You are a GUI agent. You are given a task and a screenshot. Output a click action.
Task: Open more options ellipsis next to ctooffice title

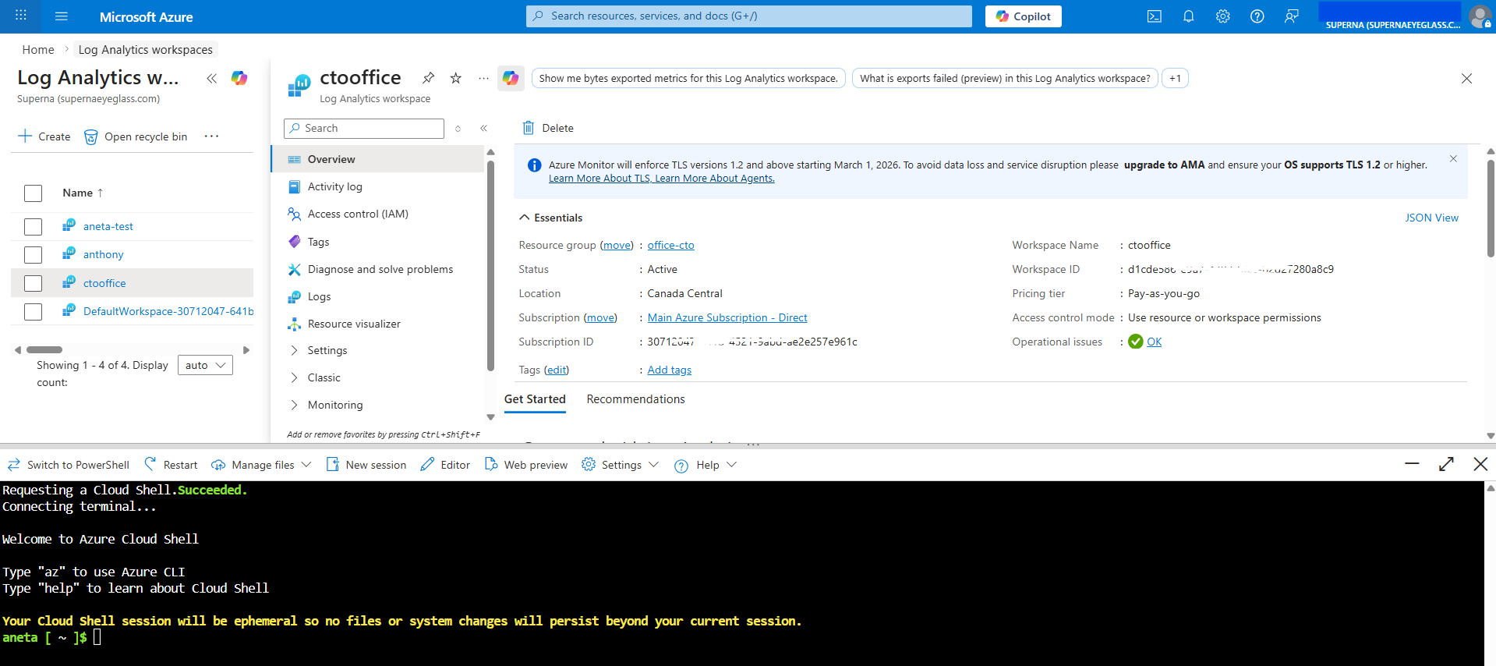pyautogui.click(x=483, y=78)
